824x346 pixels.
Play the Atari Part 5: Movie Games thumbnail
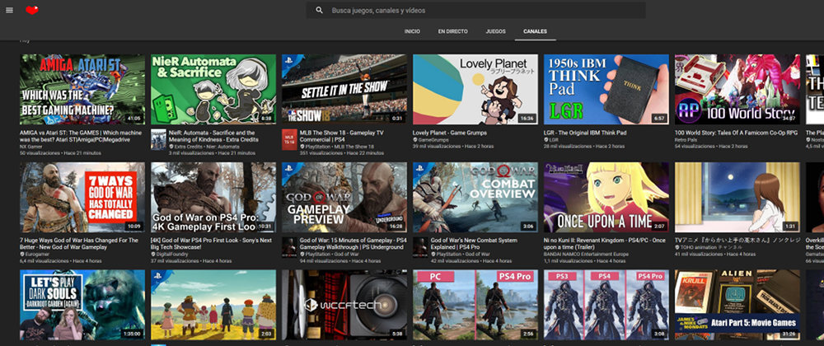[x=737, y=305]
